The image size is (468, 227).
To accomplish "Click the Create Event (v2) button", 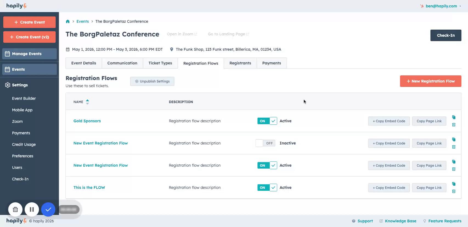I will pos(29,37).
